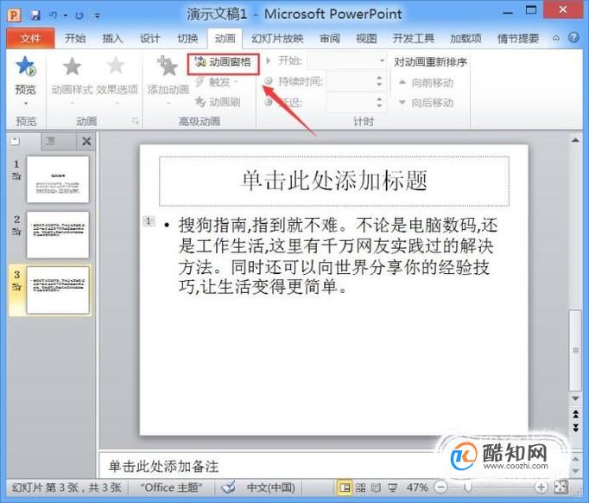589x503 pixels.
Task: Select slide 1 thumbnail
Action: (58, 179)
